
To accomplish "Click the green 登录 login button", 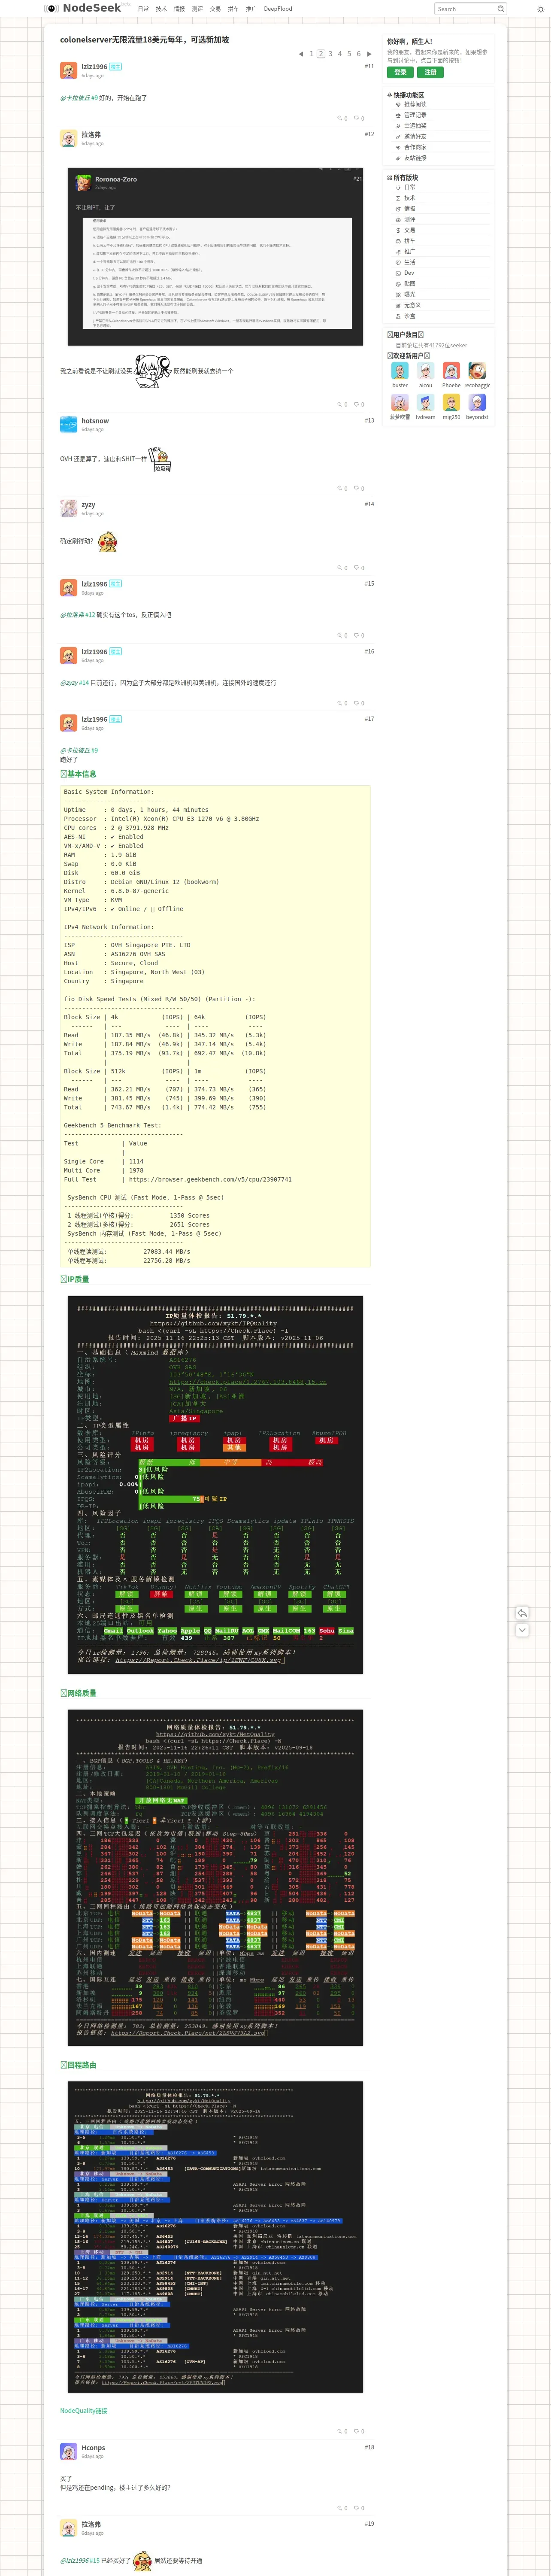I will click(400, 73).
